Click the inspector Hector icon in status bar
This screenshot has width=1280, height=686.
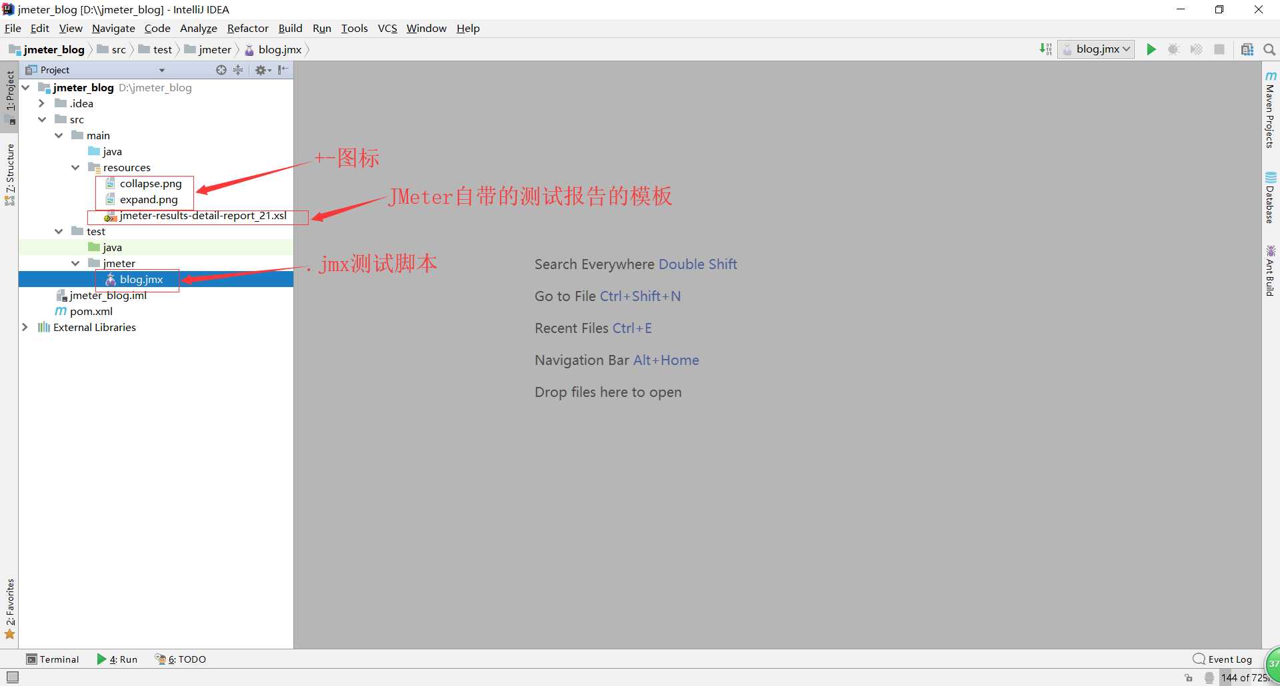pyautogui.click(x=1209, y=678)
